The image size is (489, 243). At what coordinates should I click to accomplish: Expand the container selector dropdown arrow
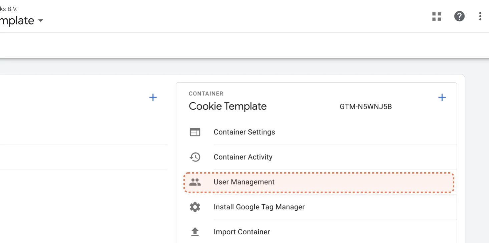[x=41, y=21]
